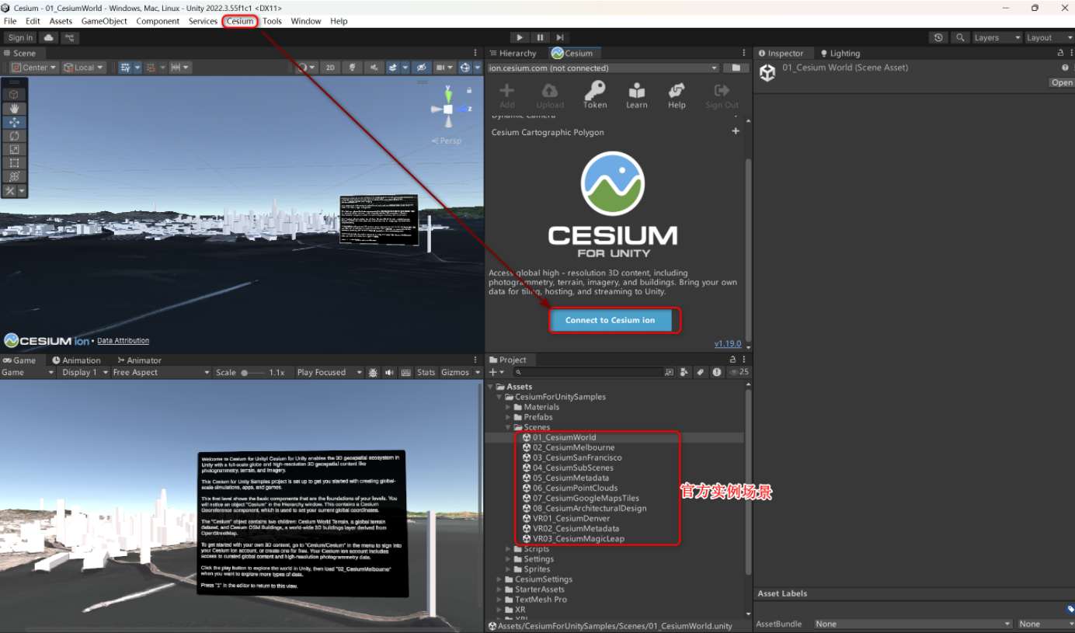The height and width of the screenshot is (633, 1075).
Task: Expand the CesiumSettings folder
Action: tap(499, 579)
